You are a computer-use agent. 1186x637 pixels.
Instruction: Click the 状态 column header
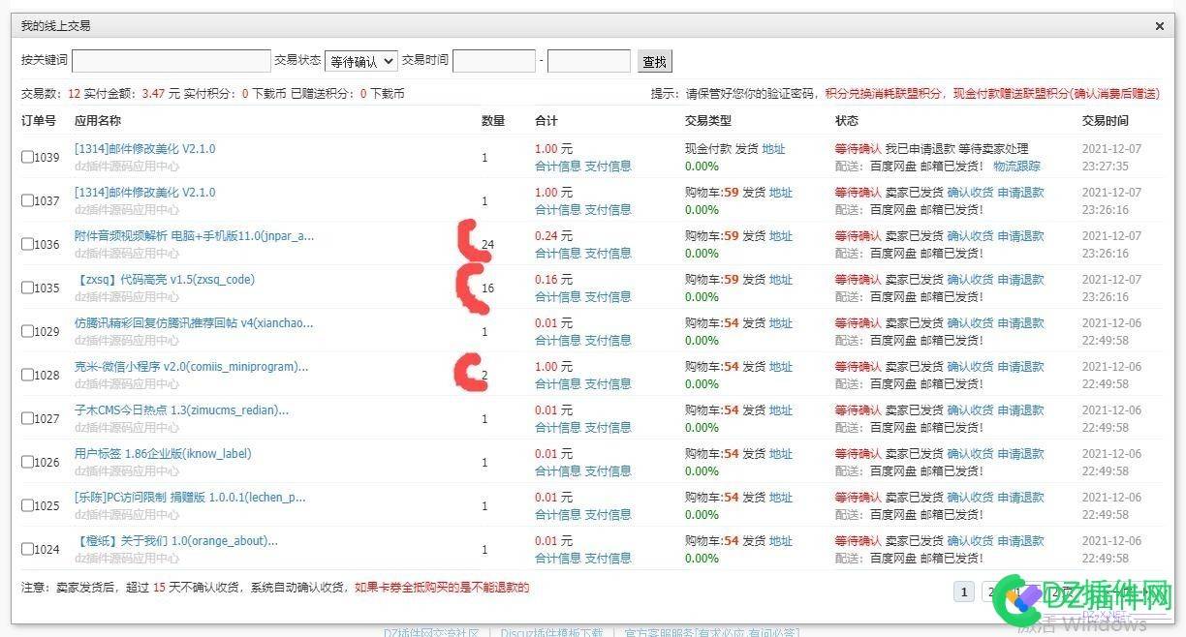(847, 121)
